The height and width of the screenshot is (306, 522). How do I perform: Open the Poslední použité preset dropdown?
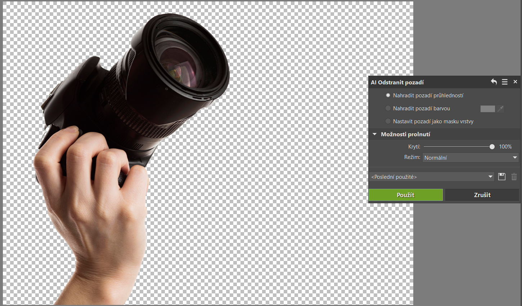coord(432,177)
